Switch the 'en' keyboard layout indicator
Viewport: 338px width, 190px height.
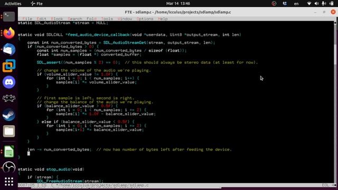(x=296, y=4)
